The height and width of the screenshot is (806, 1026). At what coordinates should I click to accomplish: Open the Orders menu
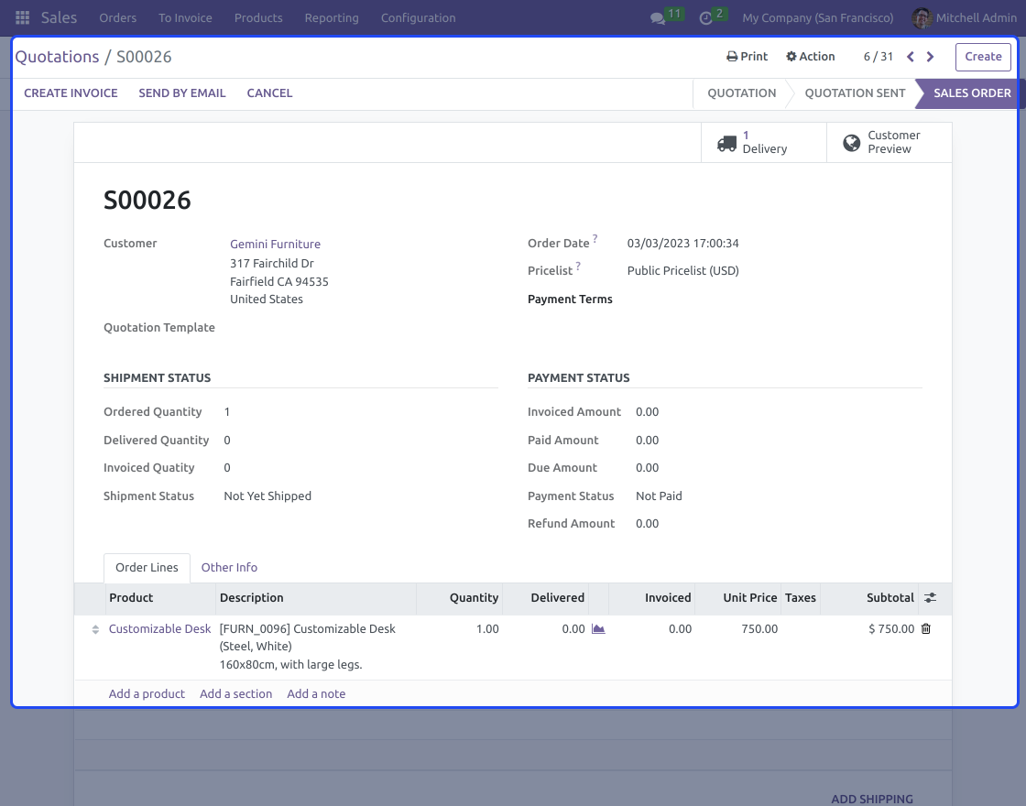pos(118,17)
